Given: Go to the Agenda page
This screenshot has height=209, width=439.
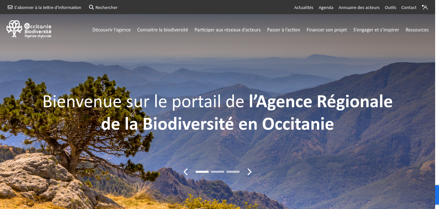Looking at the screenshot, I should coord(326,7).
